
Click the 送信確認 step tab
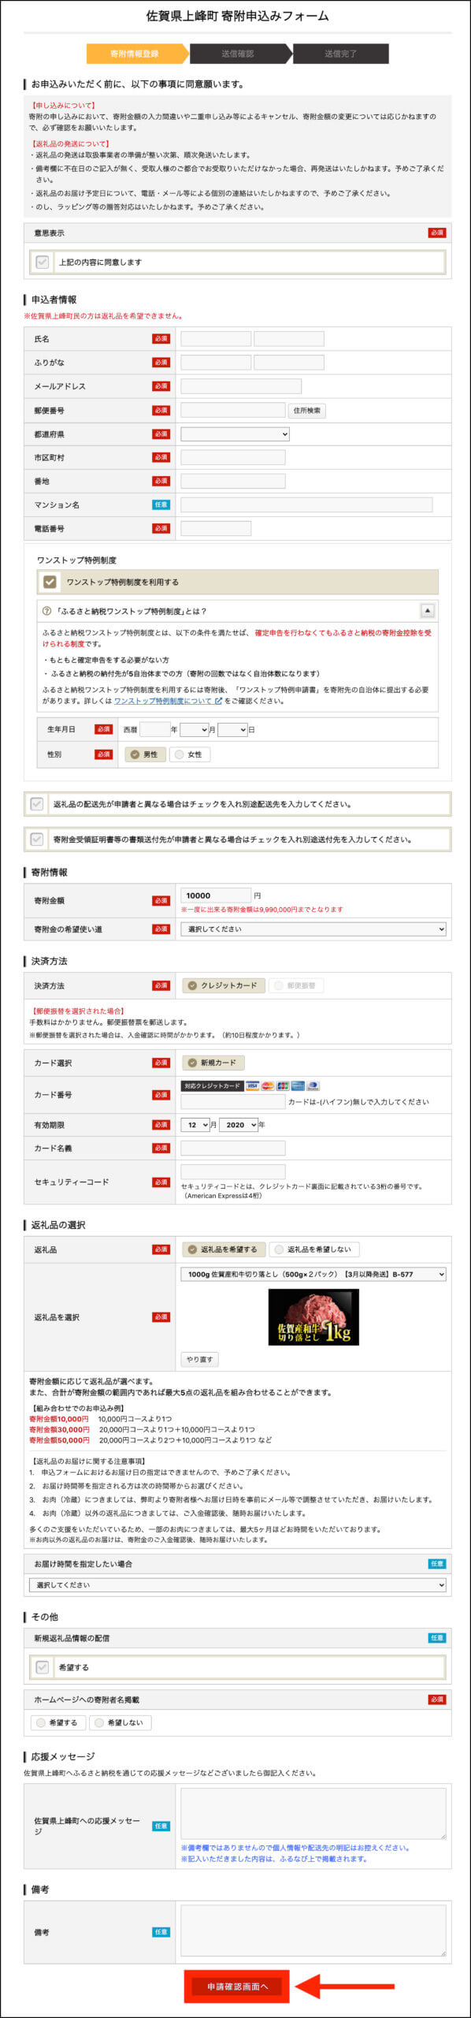click(x=237, y=54)
